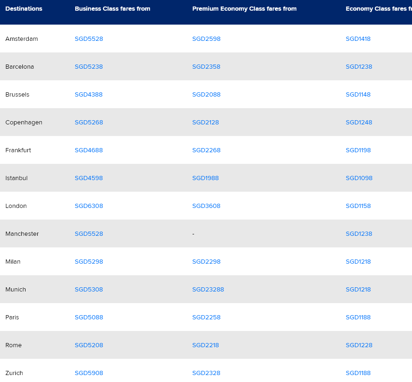Select Istanbul Economy Class fare SGD1098

[359, 178]
